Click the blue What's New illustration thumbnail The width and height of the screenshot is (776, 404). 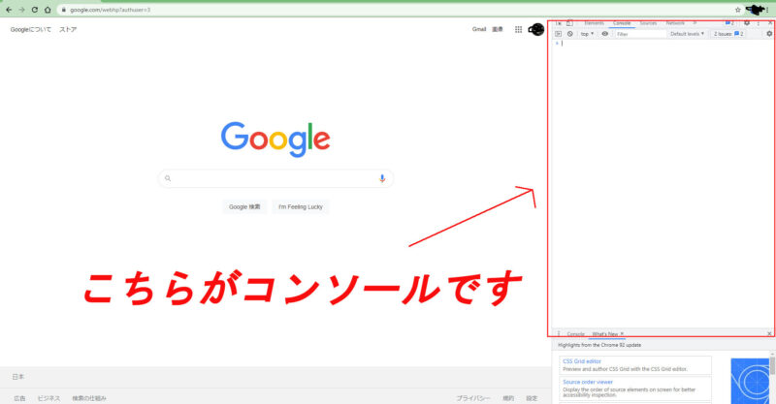[750, 381]
